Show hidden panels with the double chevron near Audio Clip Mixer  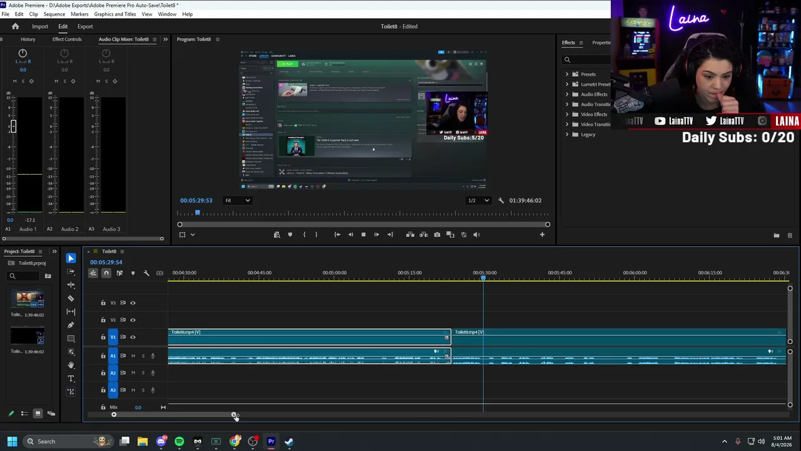tap(165, 39)
